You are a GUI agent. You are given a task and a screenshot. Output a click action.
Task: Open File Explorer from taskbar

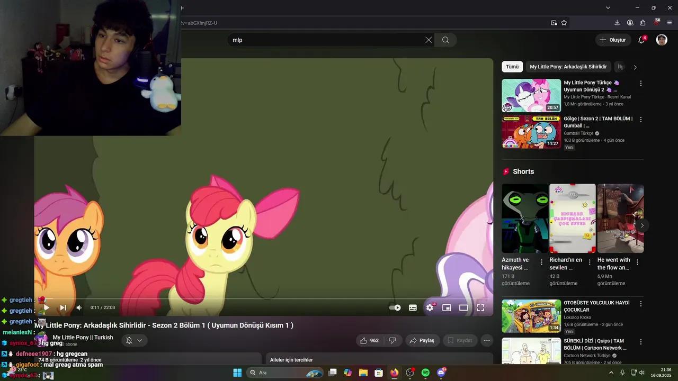[363, 373]
